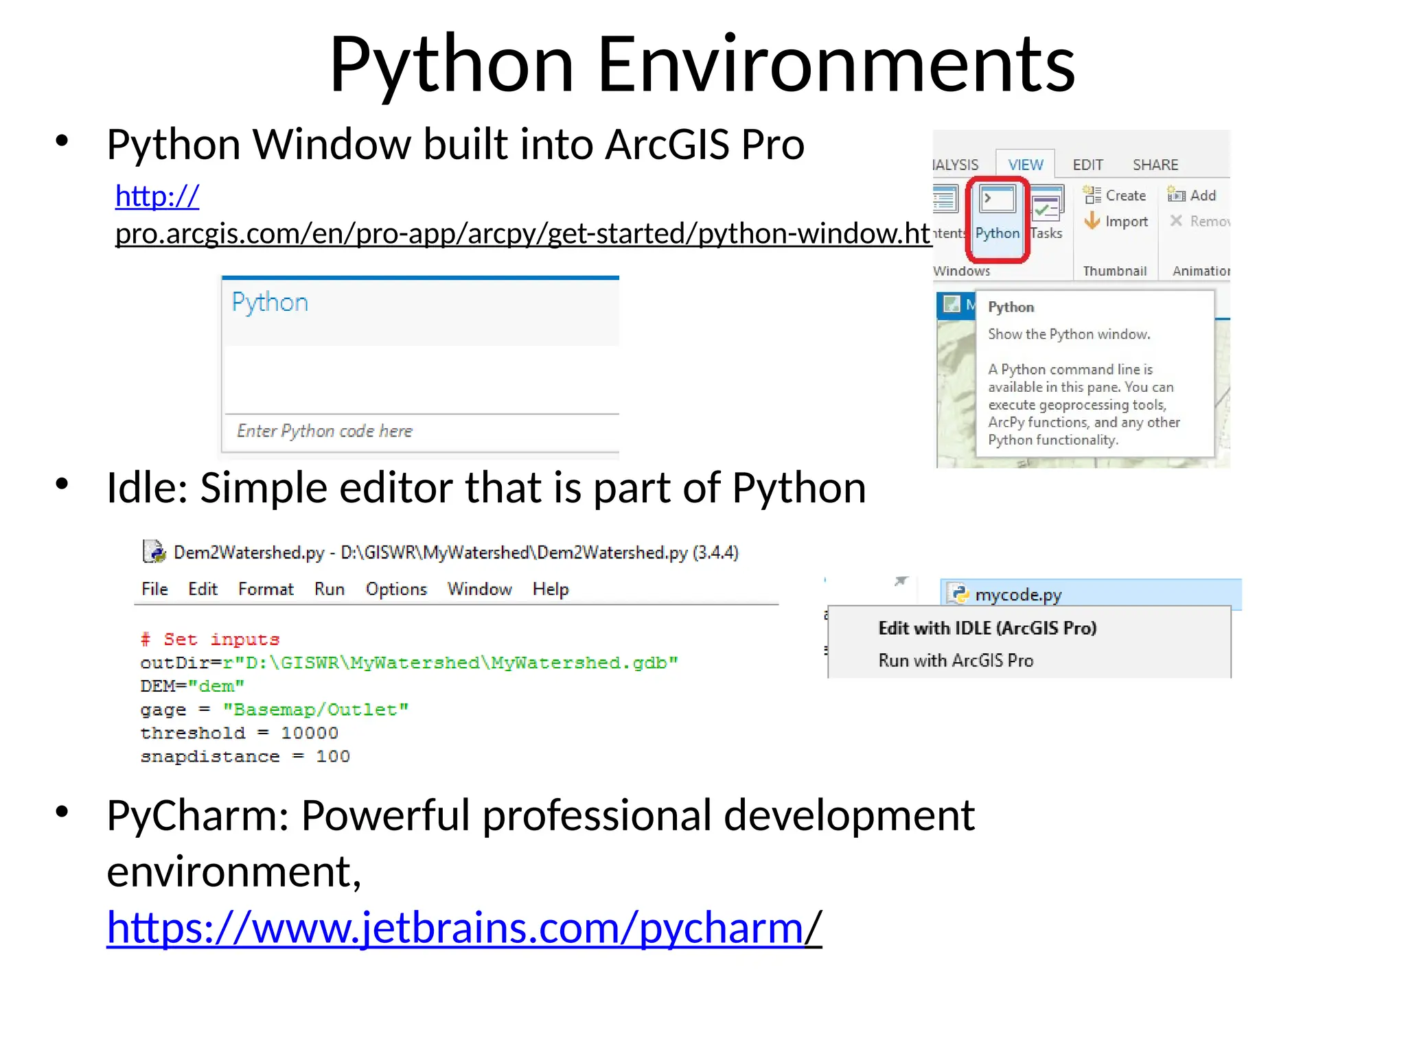This screenshot has height=1054, width=1406.
Task: Open the File menu in IDLE
Action: click(x=154, y=589)
